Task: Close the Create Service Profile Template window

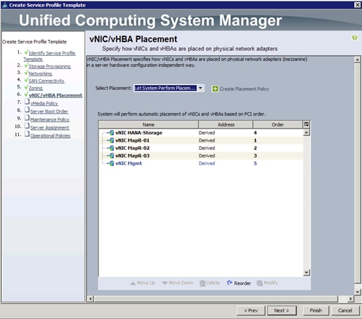Action: coord(358,5)
